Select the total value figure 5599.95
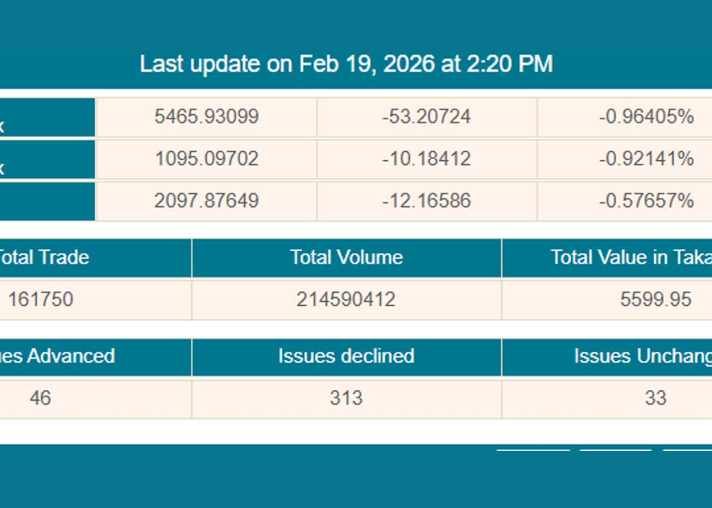 click(x=655, y=299)
